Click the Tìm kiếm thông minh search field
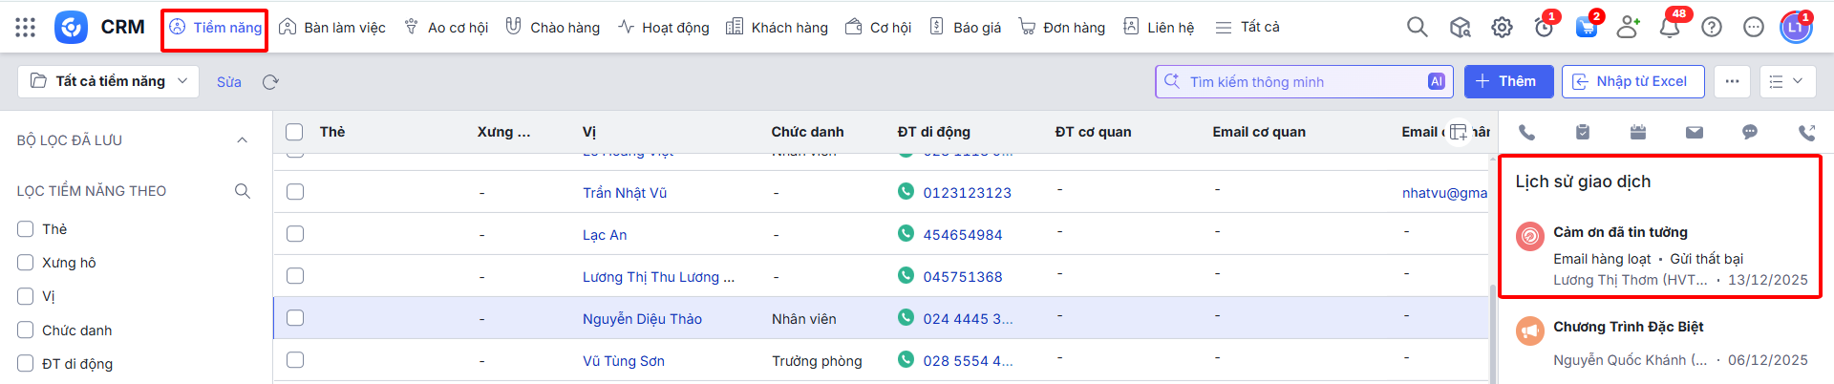Screen dimensions: 1834x384 click(1303, 82)
